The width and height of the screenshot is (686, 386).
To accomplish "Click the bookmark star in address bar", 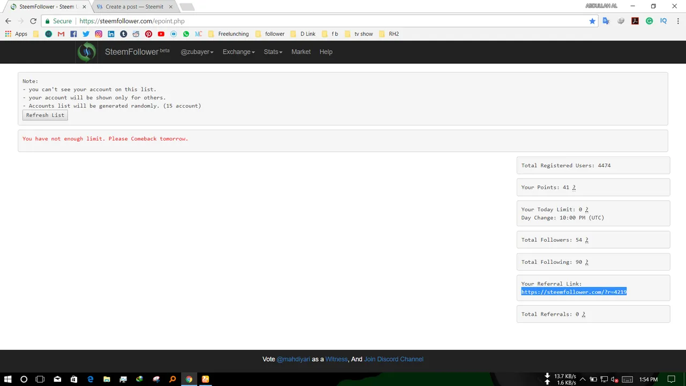I will (592, 21).
